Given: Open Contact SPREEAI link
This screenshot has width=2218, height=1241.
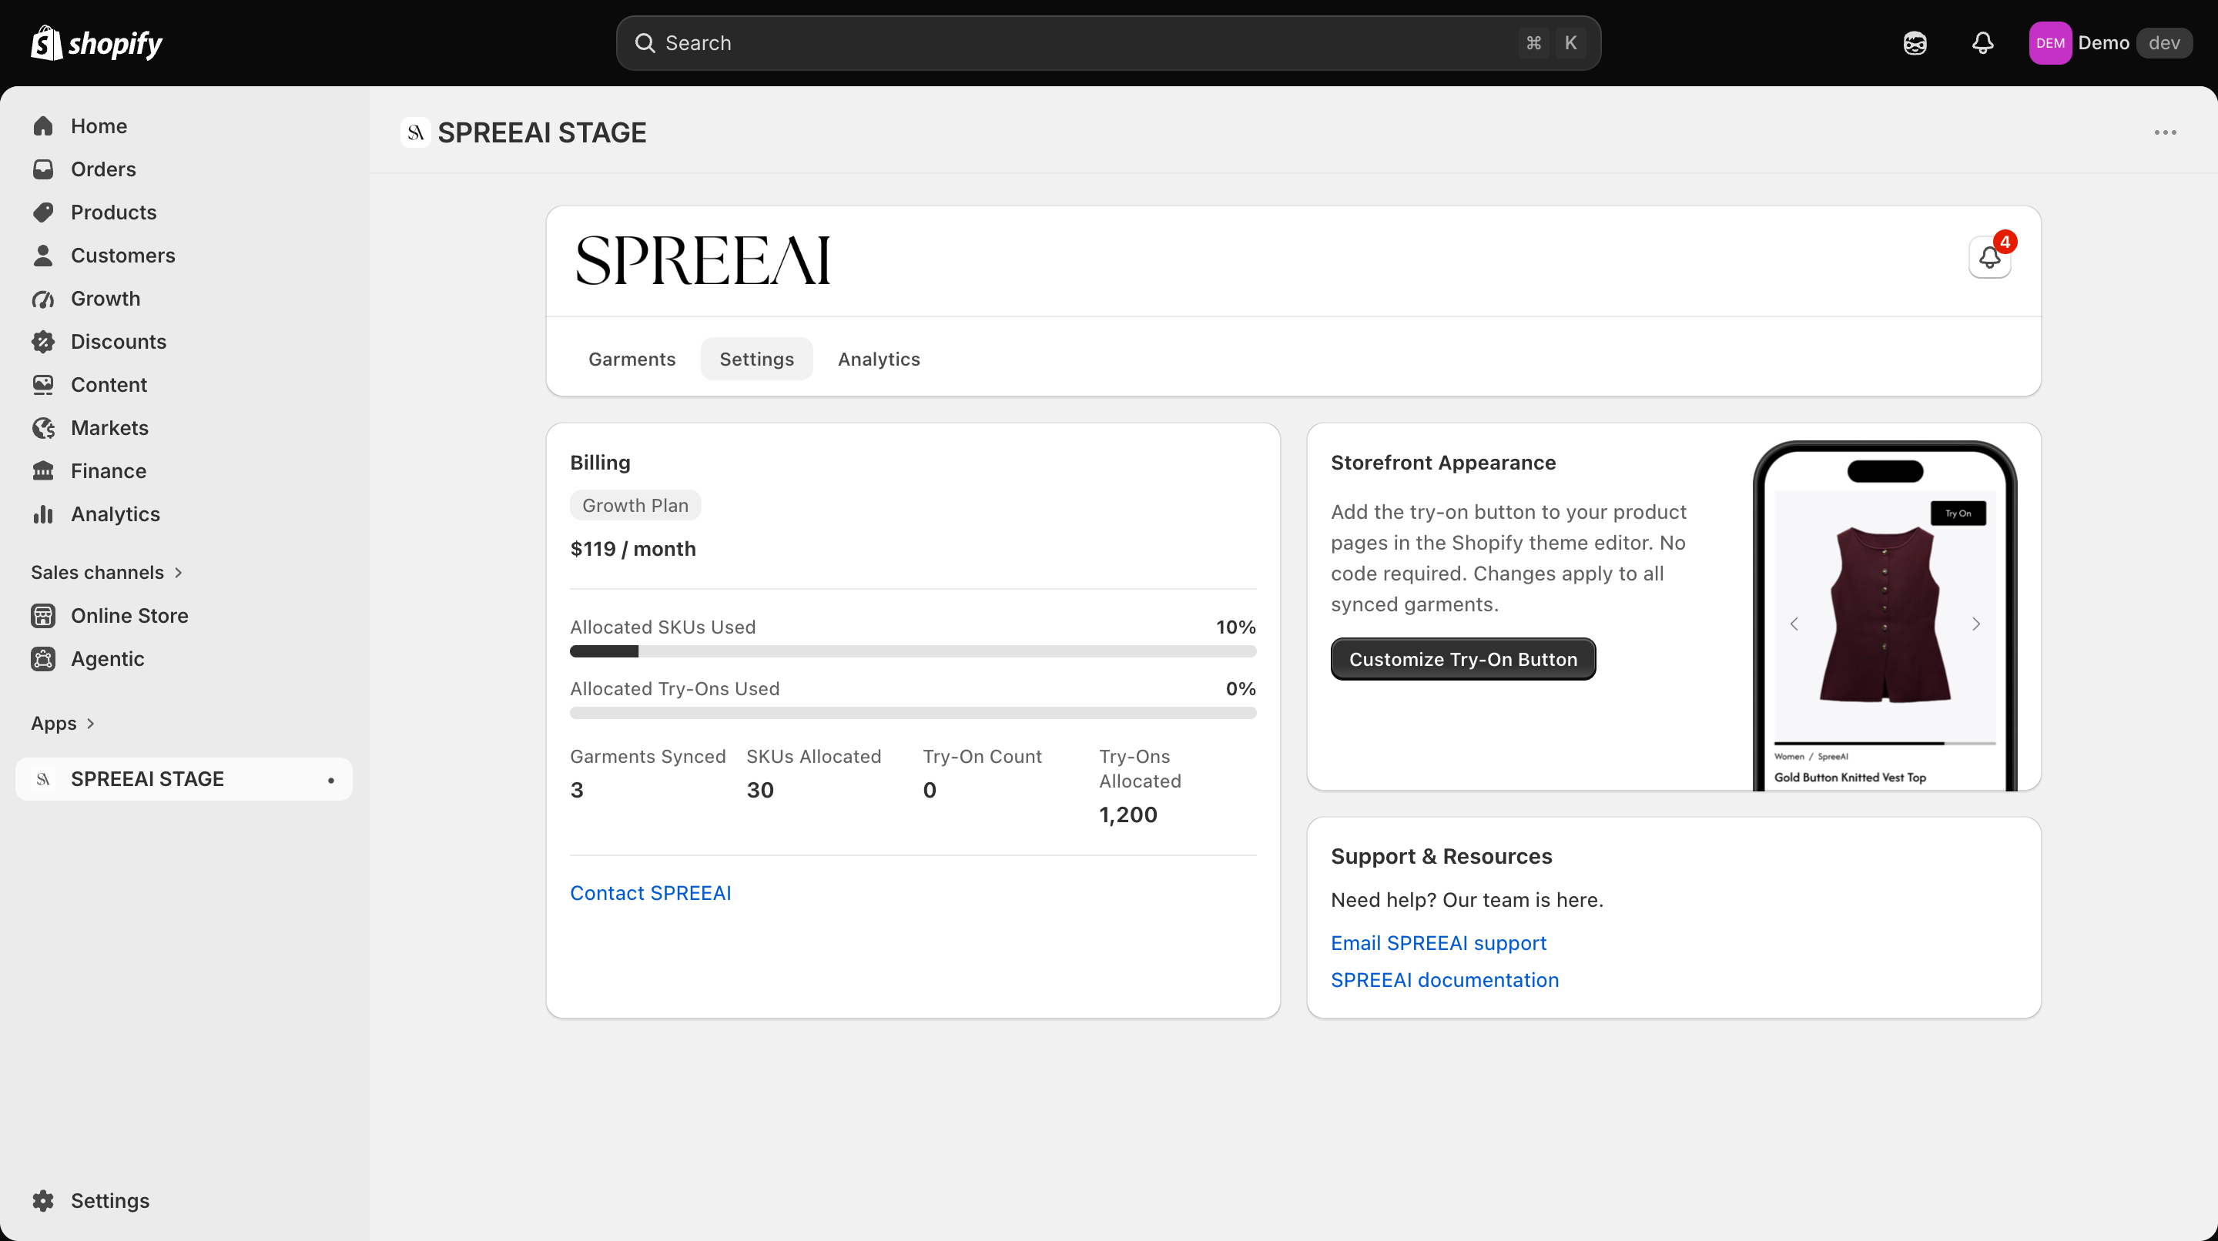Looking at the screenshot, I should click(x=650, y=893).
